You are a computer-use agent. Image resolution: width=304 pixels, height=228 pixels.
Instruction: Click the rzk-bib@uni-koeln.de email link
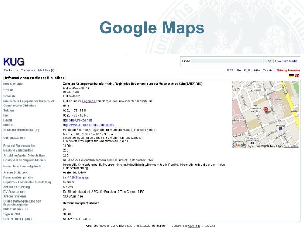(78, 120)
